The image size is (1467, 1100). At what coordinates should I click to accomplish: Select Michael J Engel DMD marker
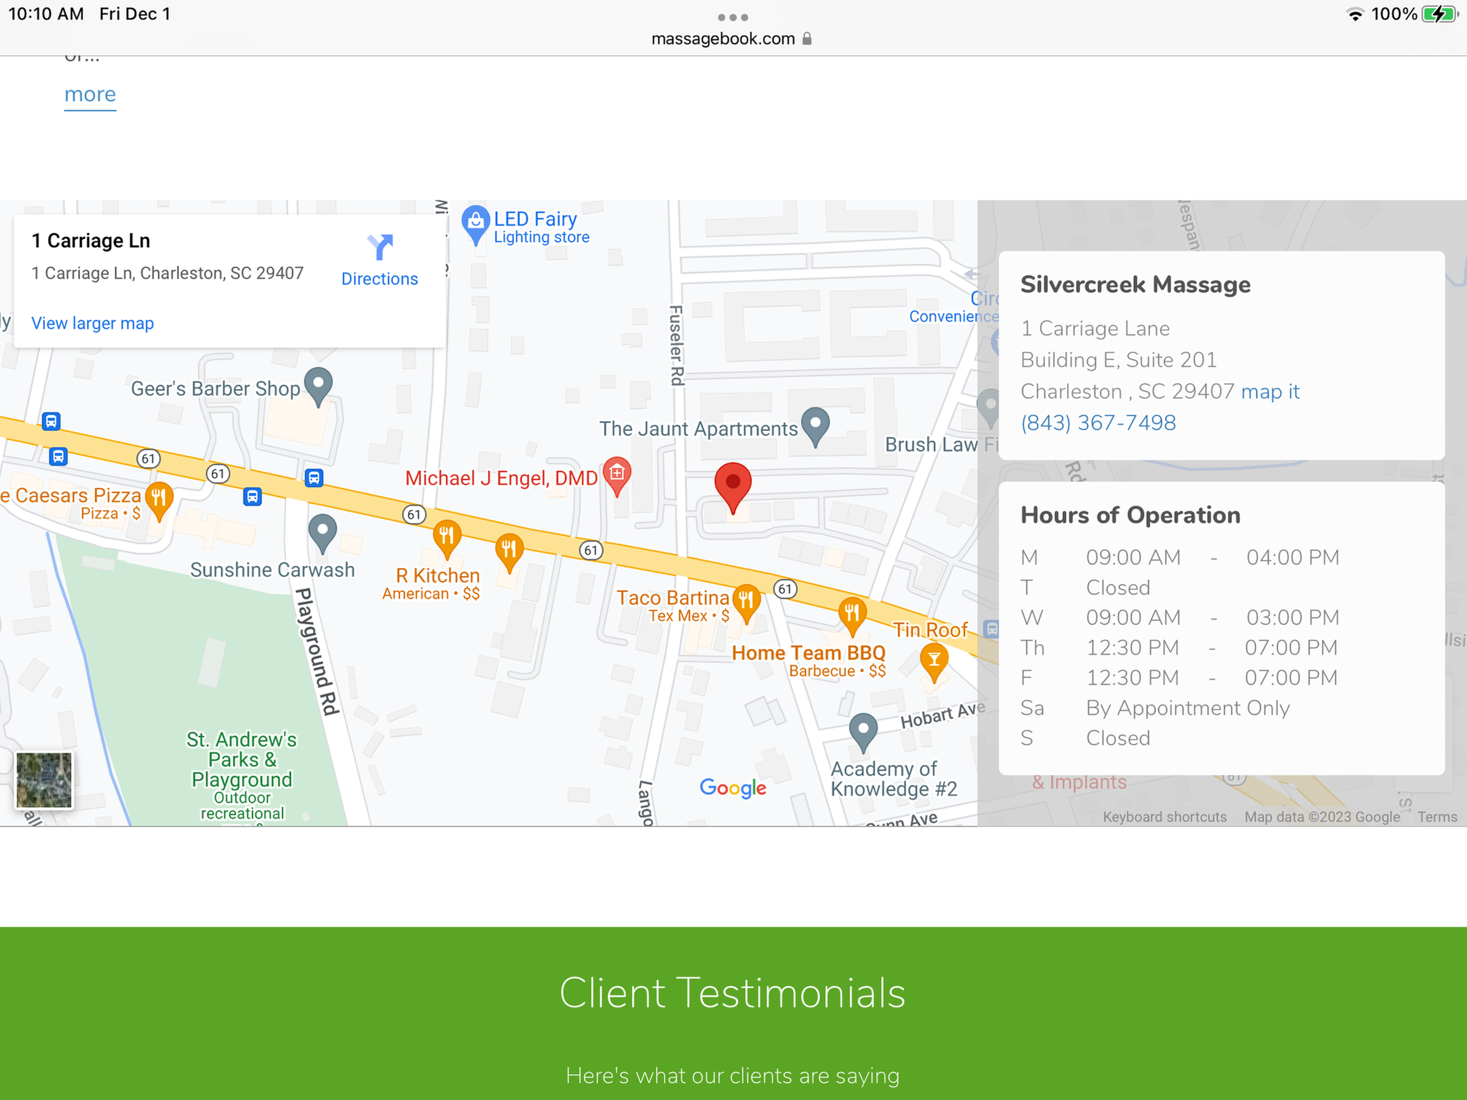(617, 476)
